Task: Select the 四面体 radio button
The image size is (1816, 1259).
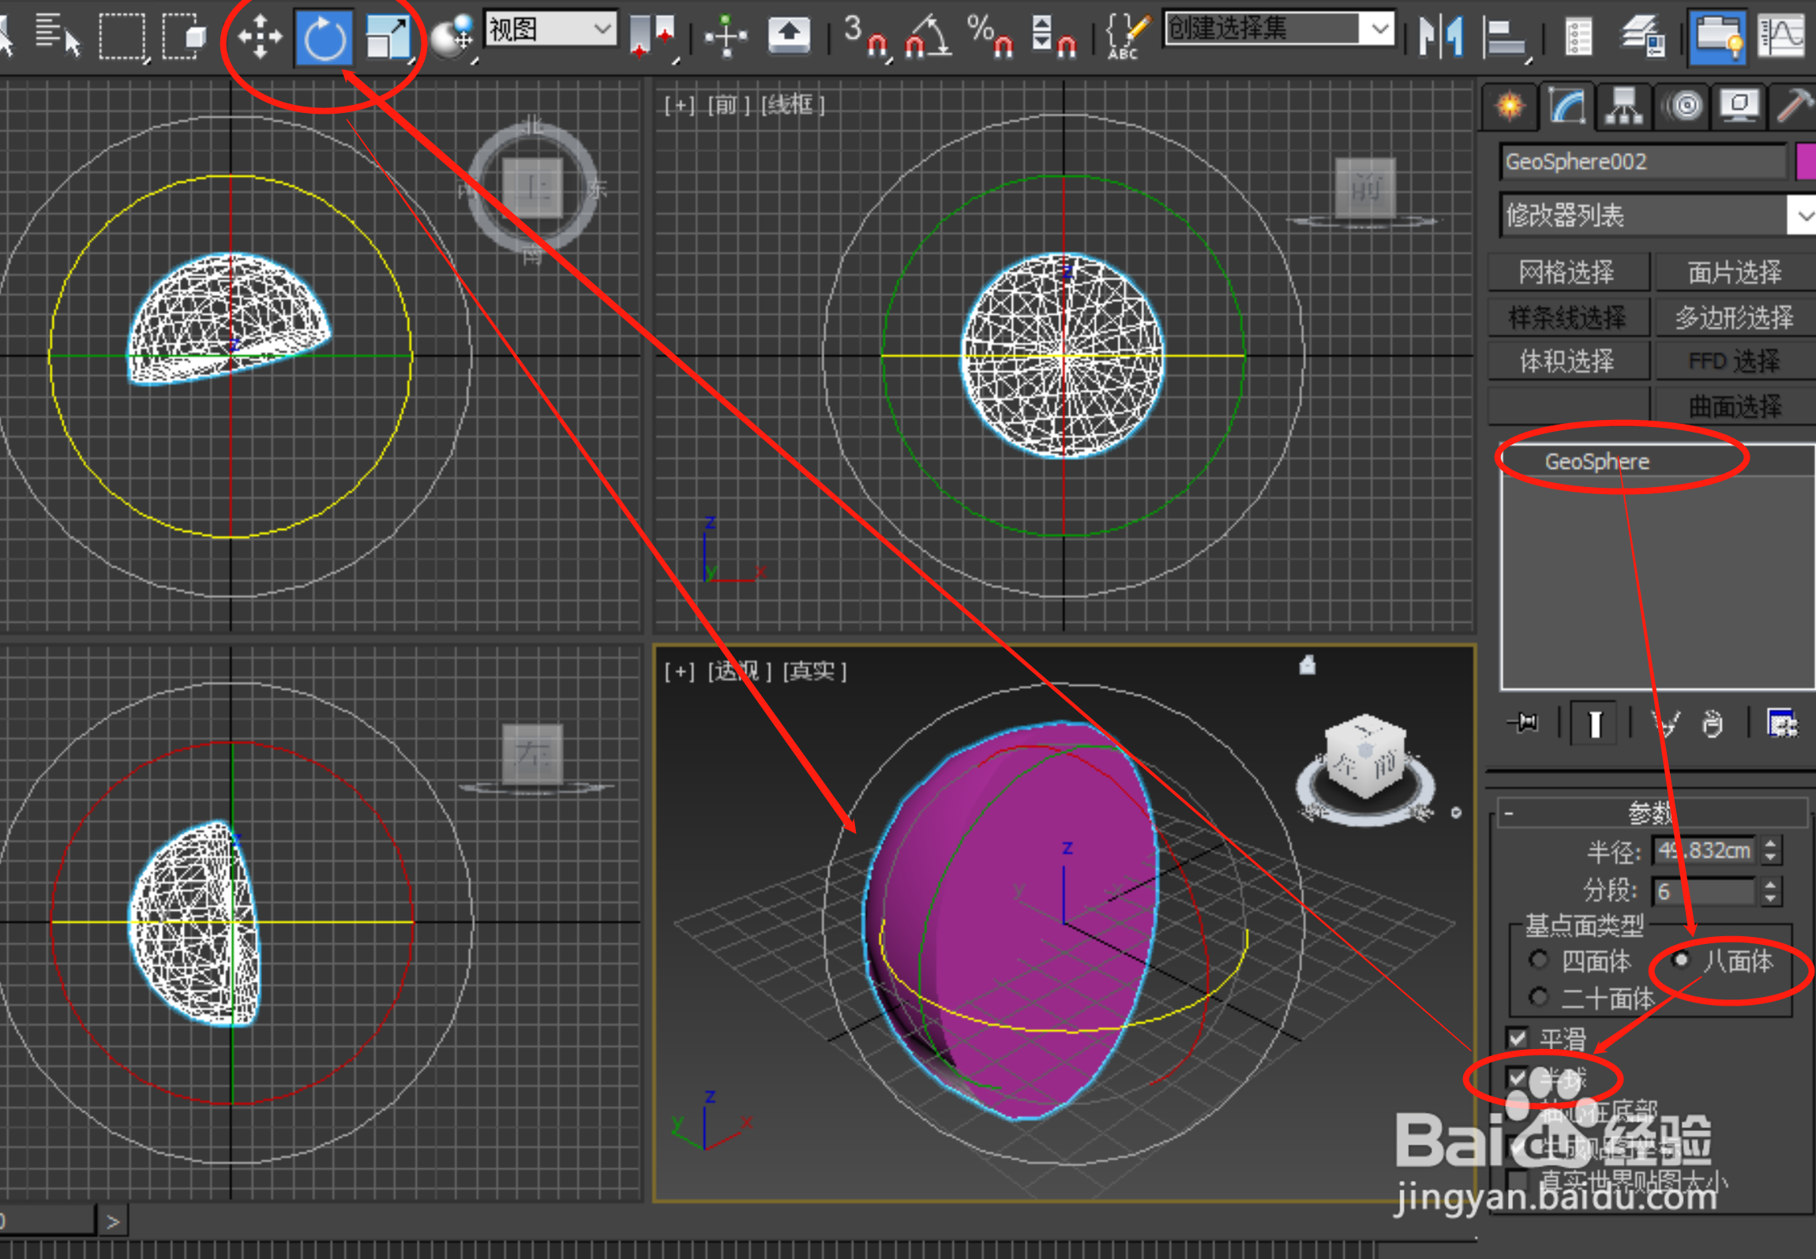Action: [1538, 960]
